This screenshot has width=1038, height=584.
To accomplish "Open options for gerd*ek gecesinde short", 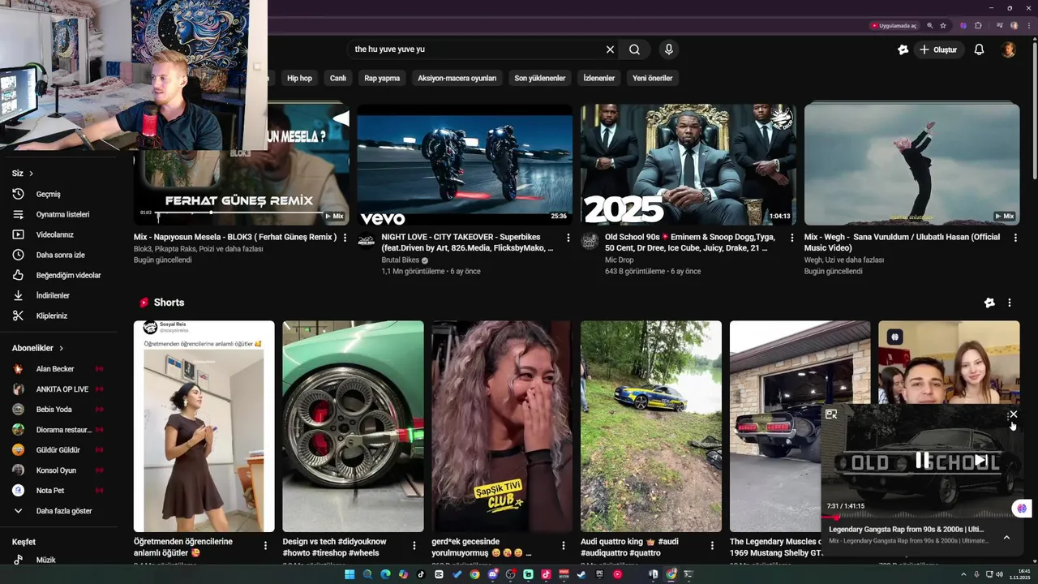I will point(563,545).
